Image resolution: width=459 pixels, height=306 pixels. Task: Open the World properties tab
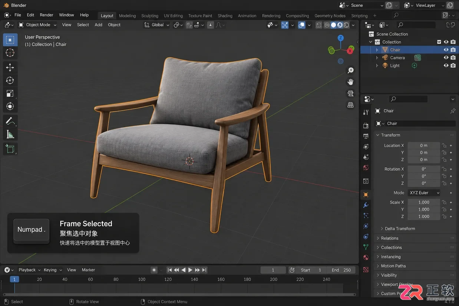click(366, 167)
